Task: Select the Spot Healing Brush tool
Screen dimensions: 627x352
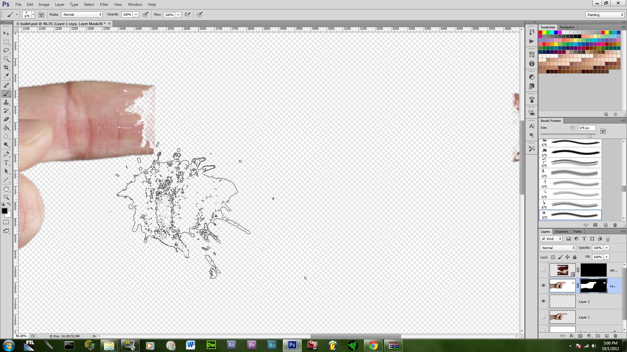Action: [6, 85]
